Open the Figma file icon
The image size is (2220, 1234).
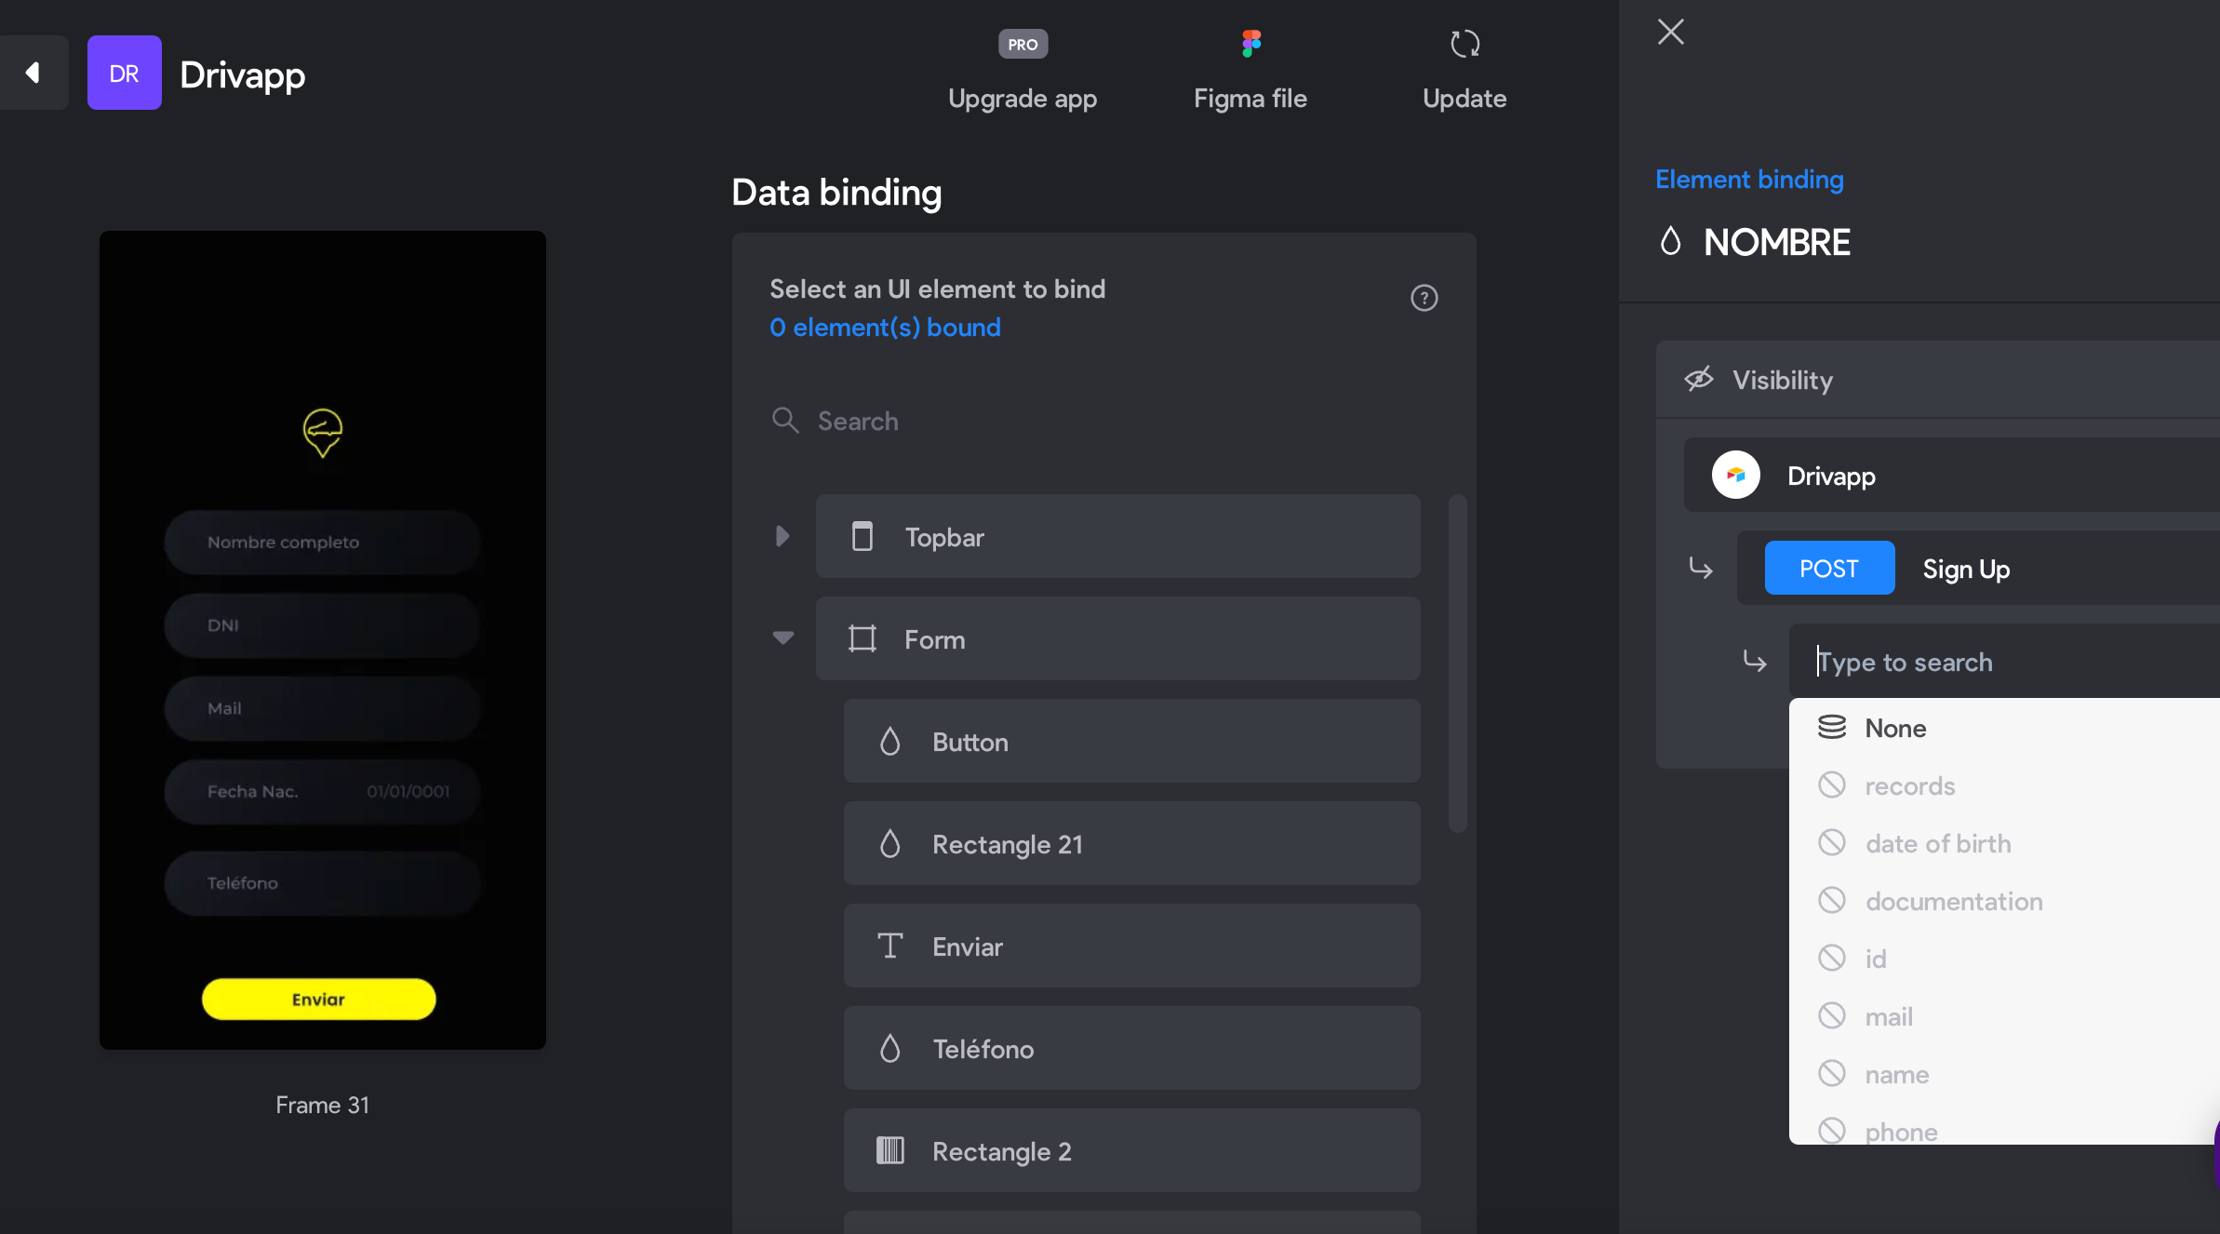point(1250,44)
